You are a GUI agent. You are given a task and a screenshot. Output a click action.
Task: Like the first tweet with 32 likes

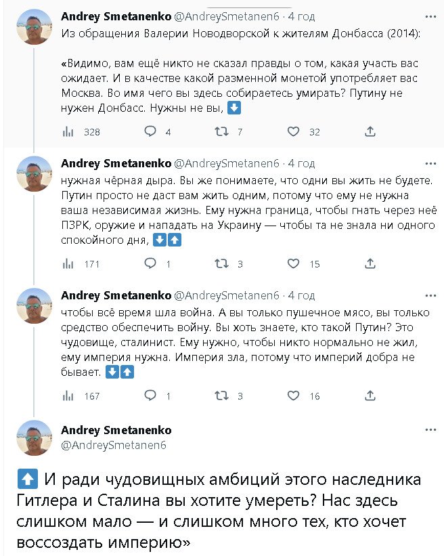(294, 132)
